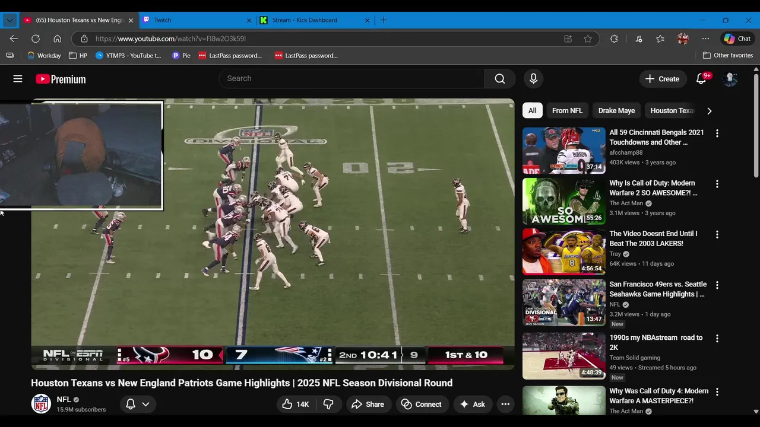The height and width of the screenshot is (427, 760).
Task: Open more actions ellipsis under the video
Action: tap(505, 404)
